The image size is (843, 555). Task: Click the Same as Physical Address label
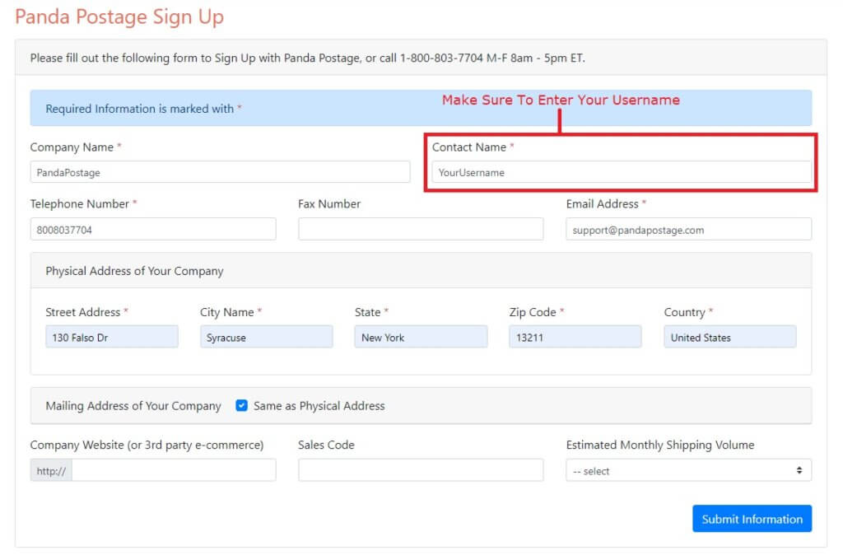[319, 405]
